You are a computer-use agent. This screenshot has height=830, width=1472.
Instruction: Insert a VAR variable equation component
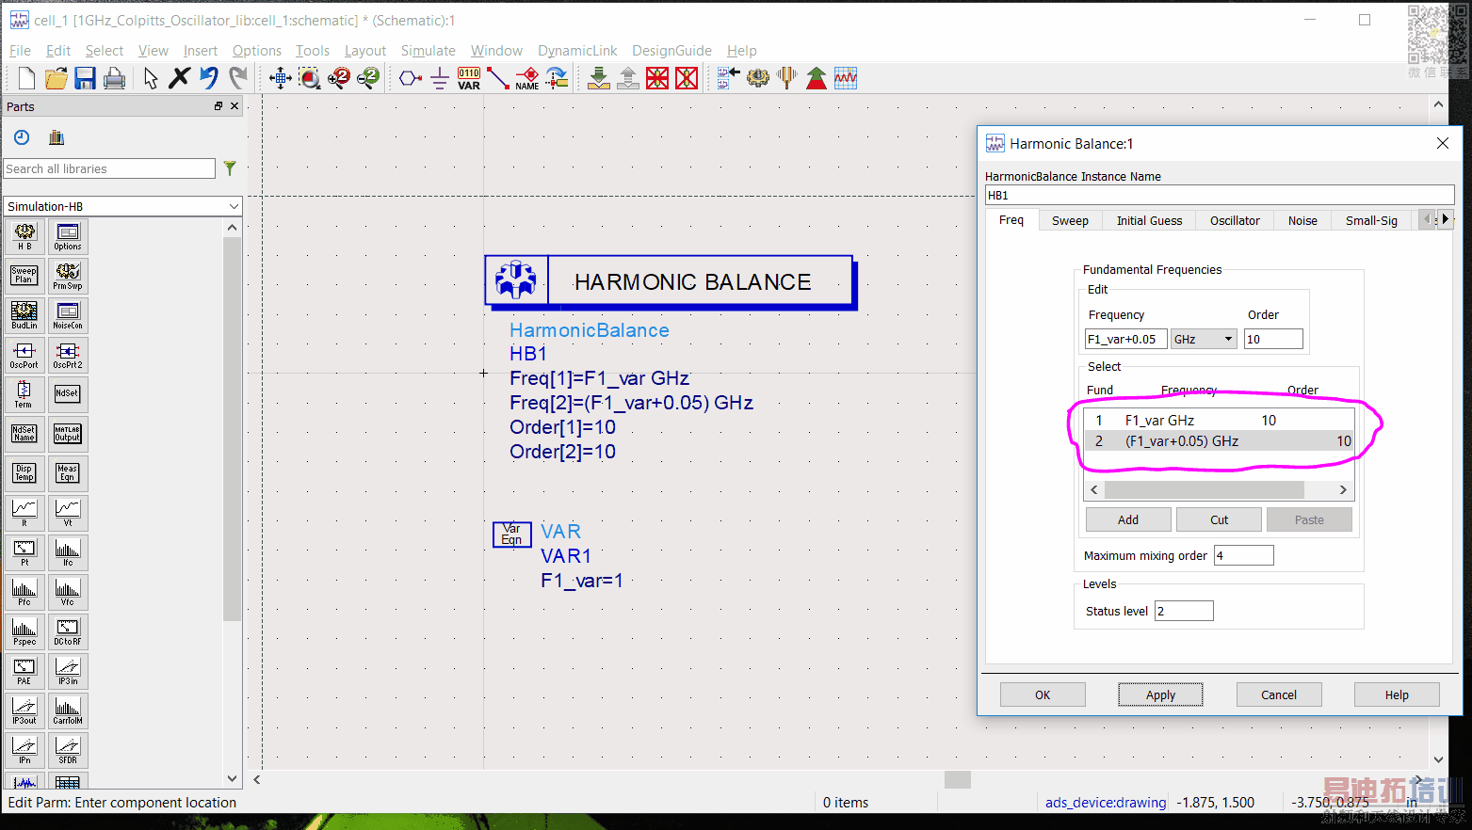pyautogui.click(x=469, y=78)
